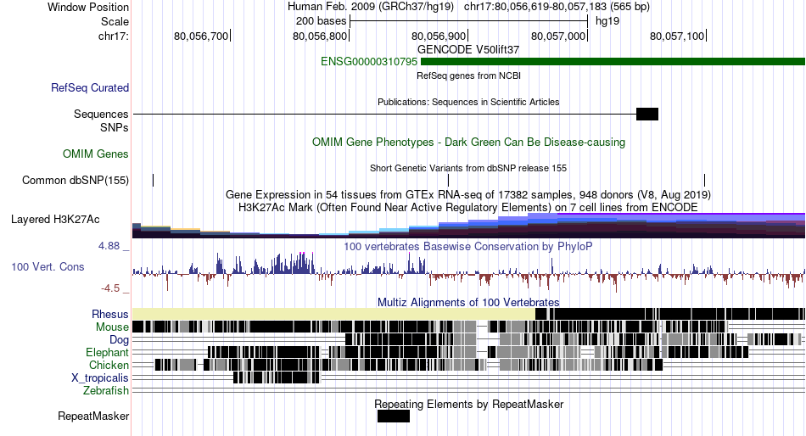Click the 200 bases scale bar

pos(468,21)
